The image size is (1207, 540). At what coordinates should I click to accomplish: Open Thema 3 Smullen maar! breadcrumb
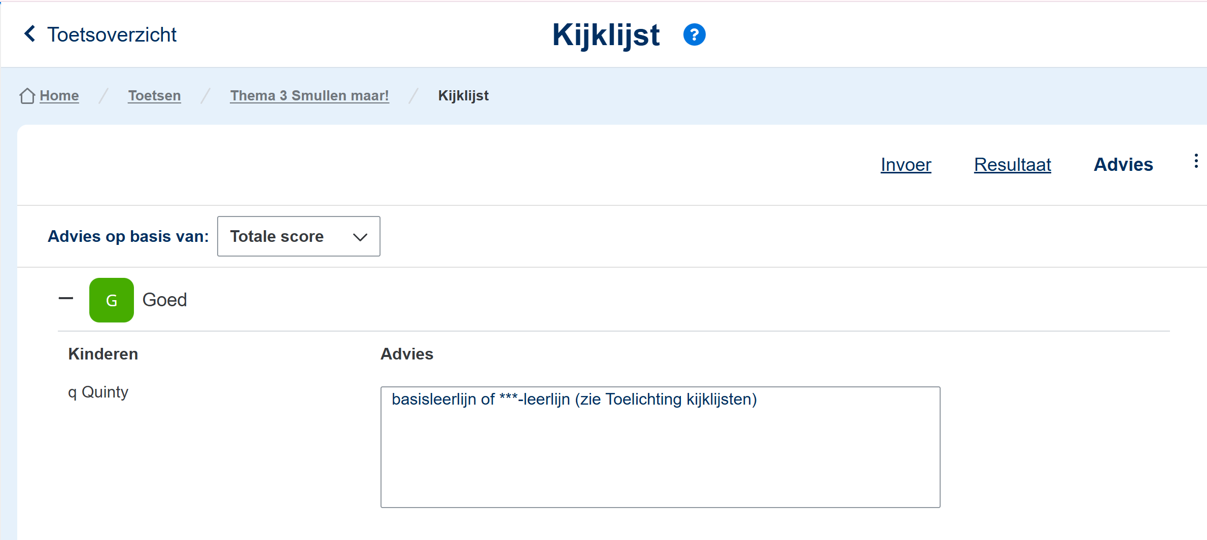[x=309, y=96]
